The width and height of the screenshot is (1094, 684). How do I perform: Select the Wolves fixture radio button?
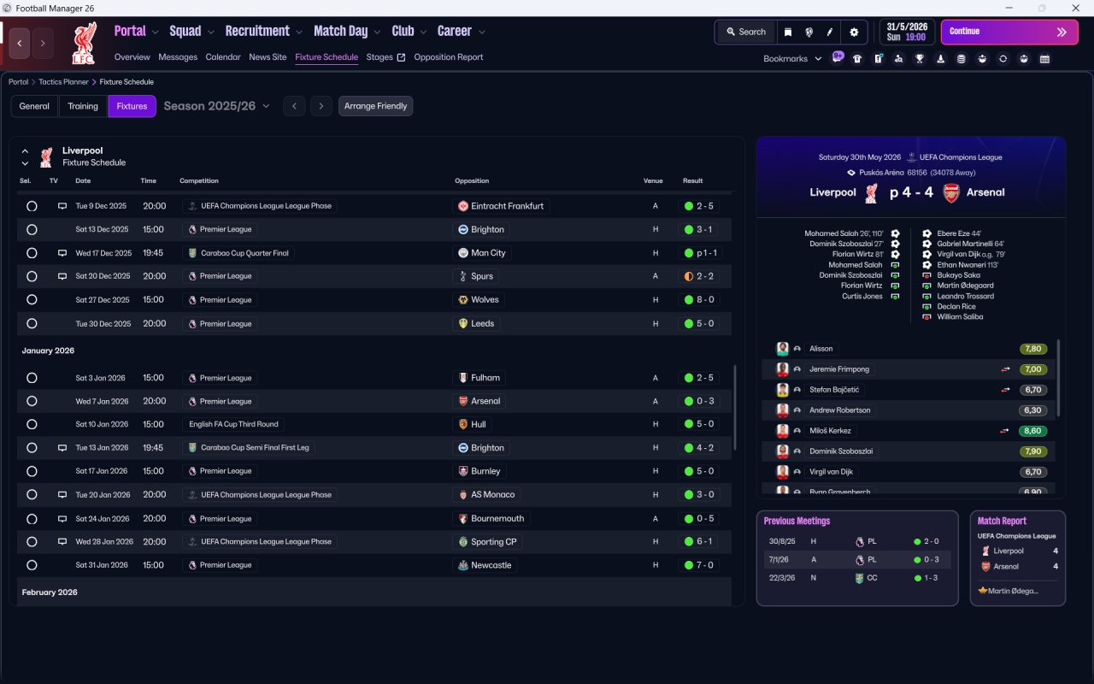pos(32,300)
